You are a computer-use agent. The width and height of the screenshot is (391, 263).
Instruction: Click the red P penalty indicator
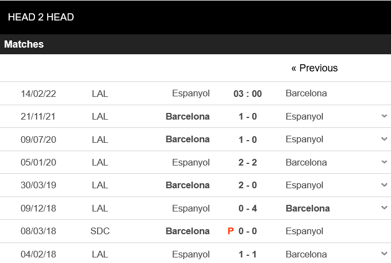click(231, 231)
